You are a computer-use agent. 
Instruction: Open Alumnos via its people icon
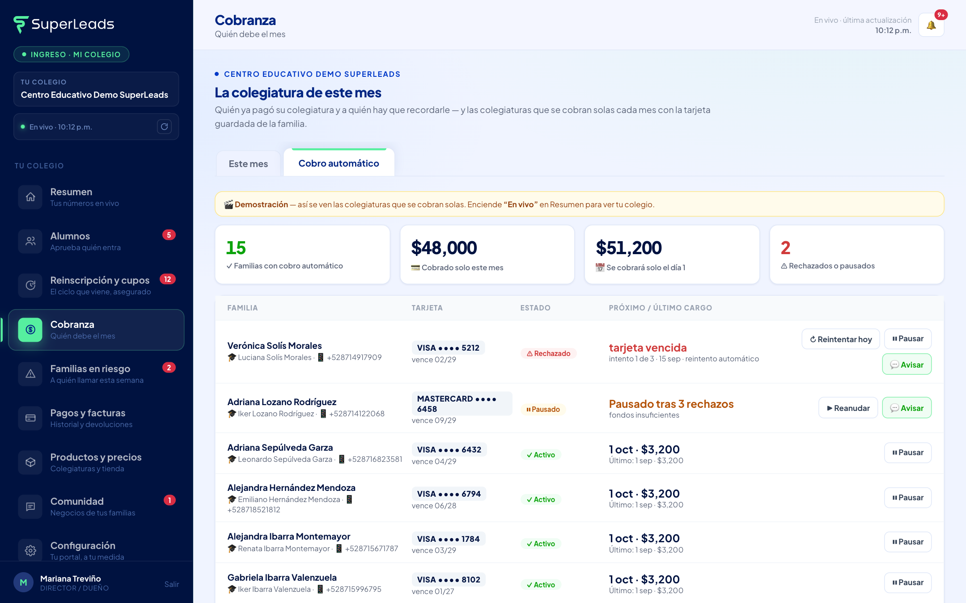[30, 241]
